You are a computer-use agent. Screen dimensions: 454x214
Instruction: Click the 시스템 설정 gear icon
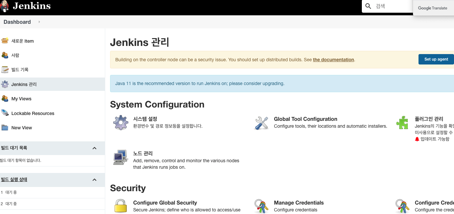121,123
